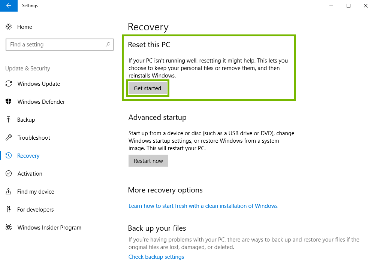Open the clean installation of Windows link

(203, 206)
